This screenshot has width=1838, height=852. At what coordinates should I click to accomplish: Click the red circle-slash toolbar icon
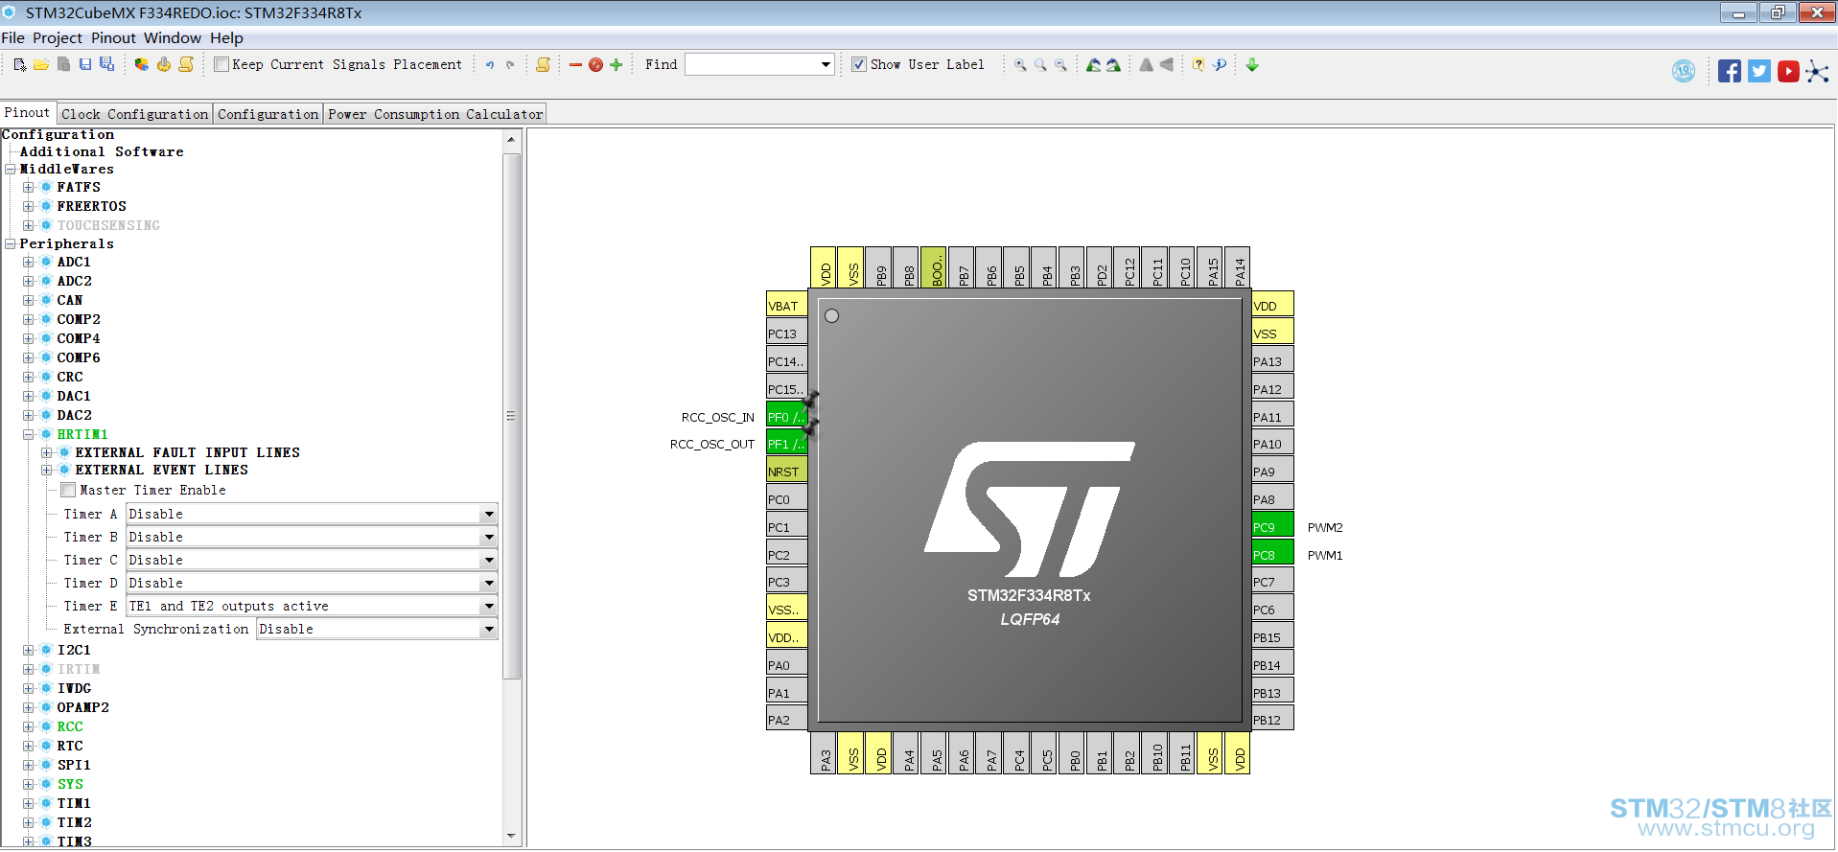coord(595,65)
